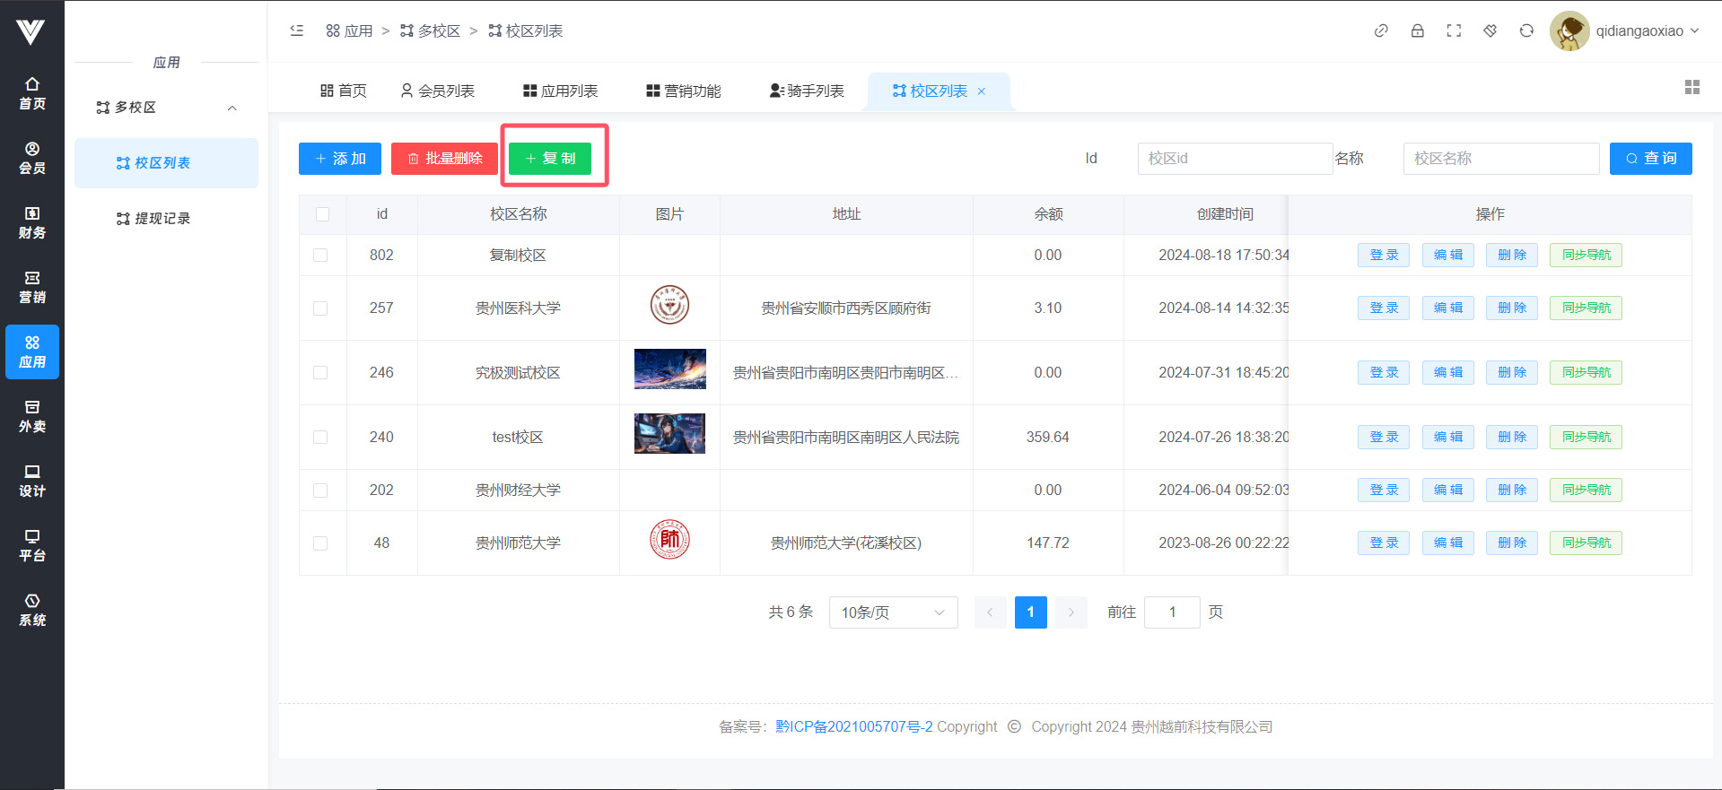Check the row for 贵州医科大学
This screenshot has width=1722, height=790.
coord(320,308)
